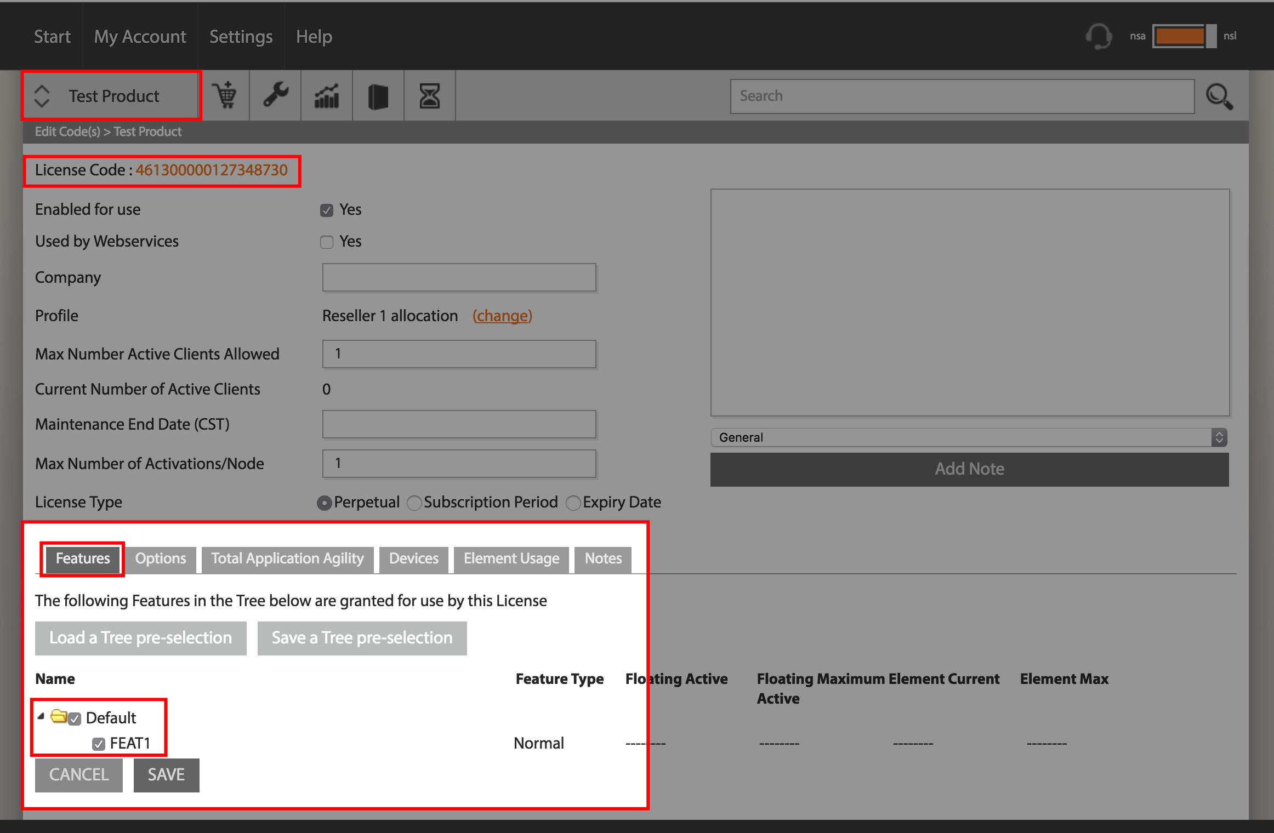Toggle the nsa/nsl orange slider switch
The width and height of the screenshot is (1274, 833).
[1184, 36]
